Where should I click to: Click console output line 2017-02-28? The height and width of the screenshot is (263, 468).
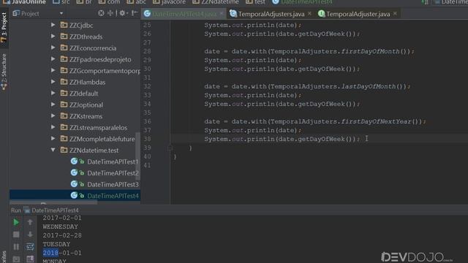click(x=61, y=235)
